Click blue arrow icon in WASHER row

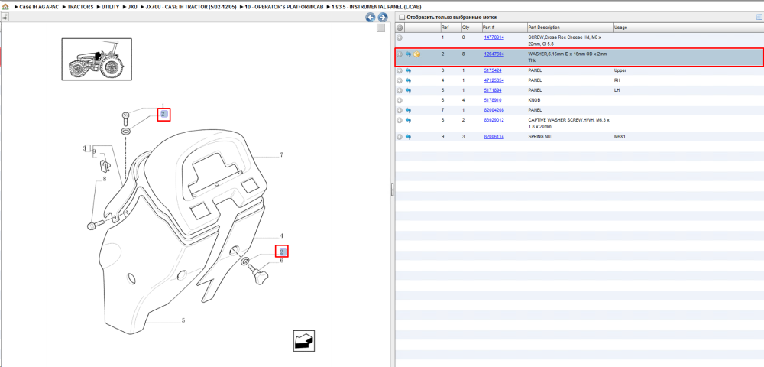click(408, 54)
